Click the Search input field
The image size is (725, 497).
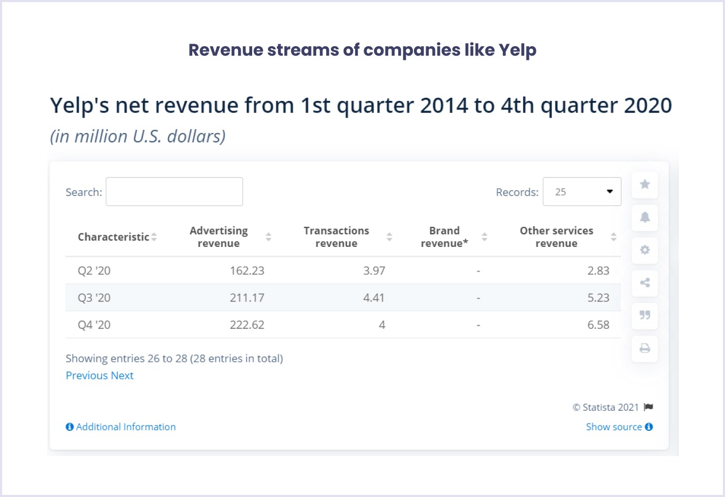174,192
